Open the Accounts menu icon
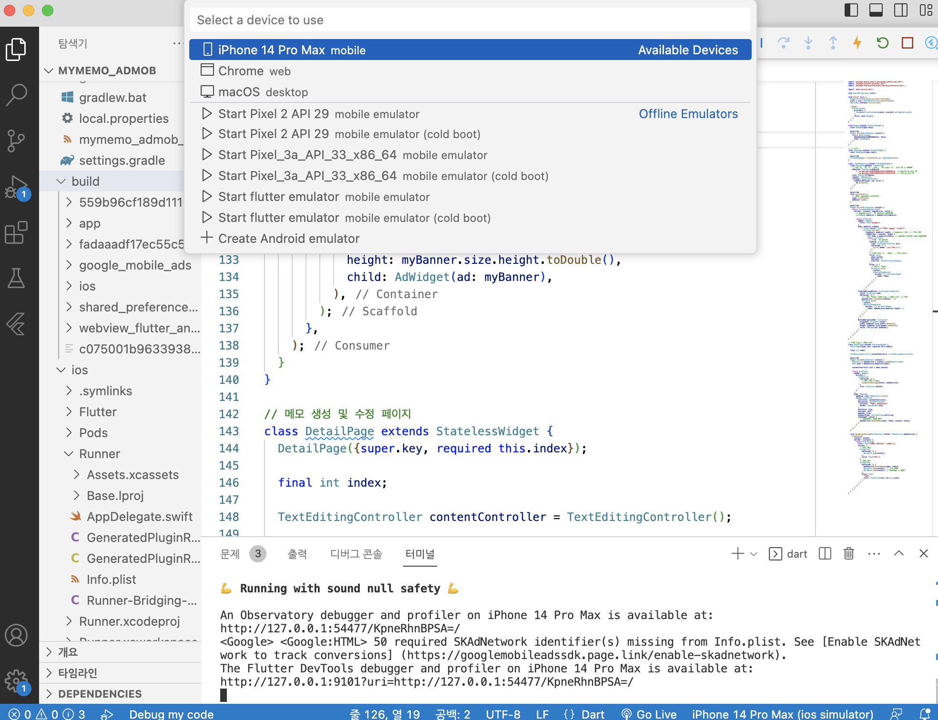The width and height of the screenshot is (938, 720). 16,635
